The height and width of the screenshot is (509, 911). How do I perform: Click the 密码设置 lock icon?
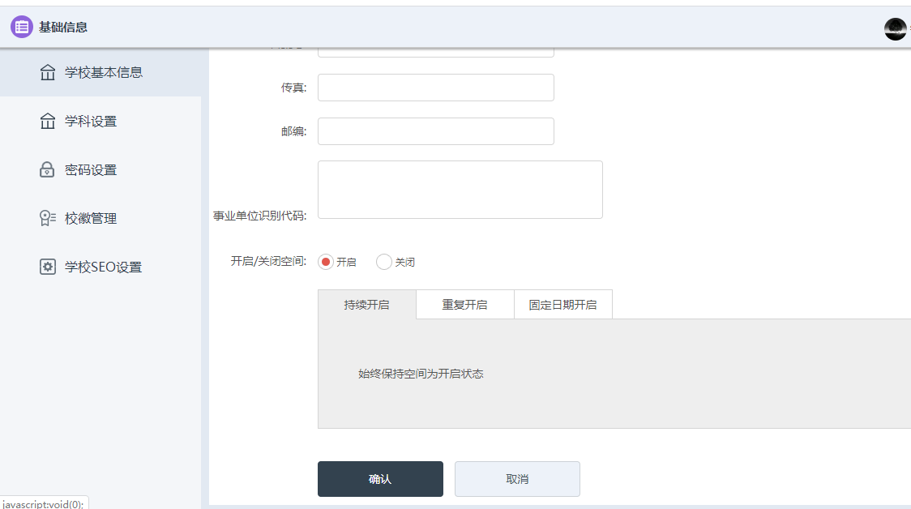point(48,169)
